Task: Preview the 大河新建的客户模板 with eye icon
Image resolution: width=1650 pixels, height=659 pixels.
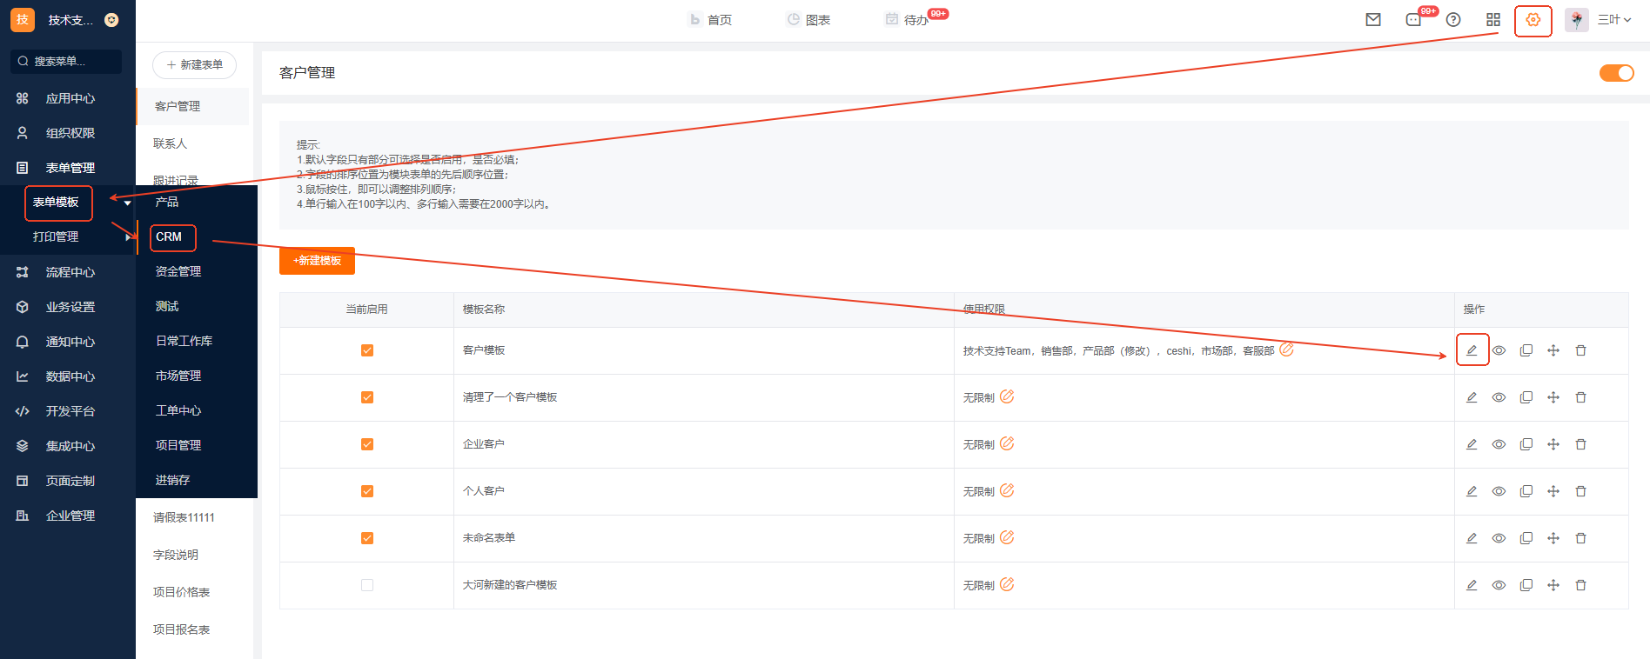Action: pyautogui.click(x=1499, y=585)
